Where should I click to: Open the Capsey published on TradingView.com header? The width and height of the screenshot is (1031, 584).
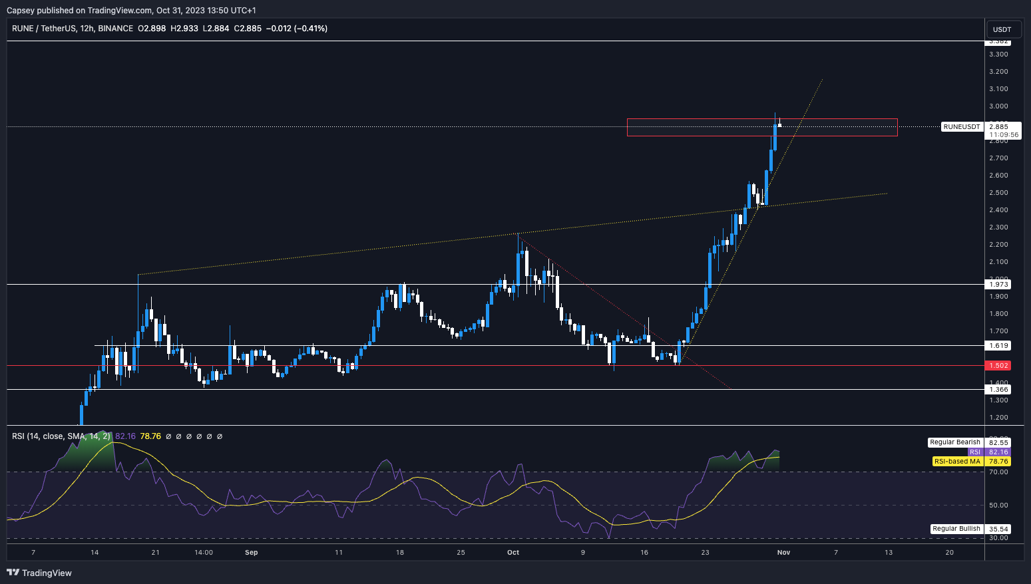tap(131, 10)
